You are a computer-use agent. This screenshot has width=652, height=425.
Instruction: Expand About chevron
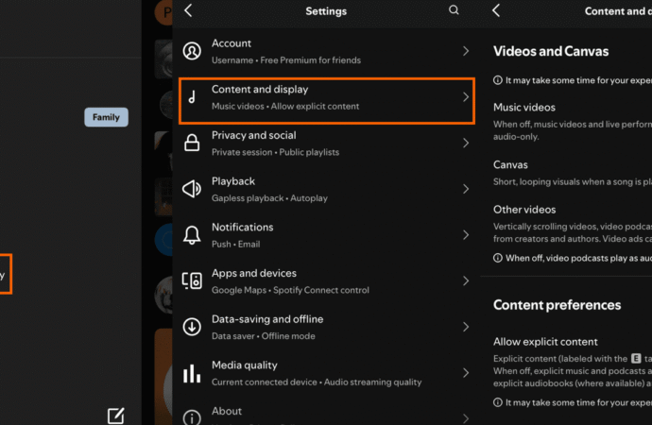tap(465, 418)
